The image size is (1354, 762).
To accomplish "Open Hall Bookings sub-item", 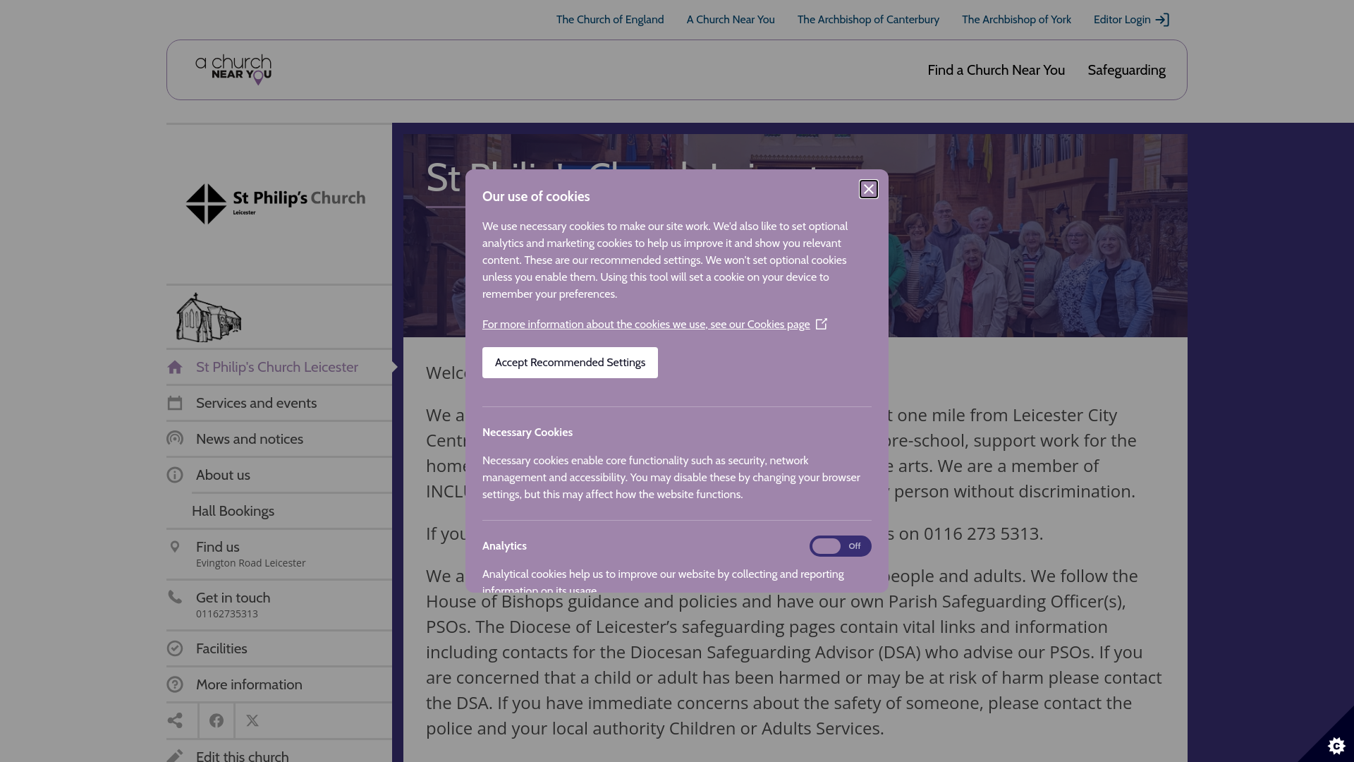I will click(x=292, y=511).
